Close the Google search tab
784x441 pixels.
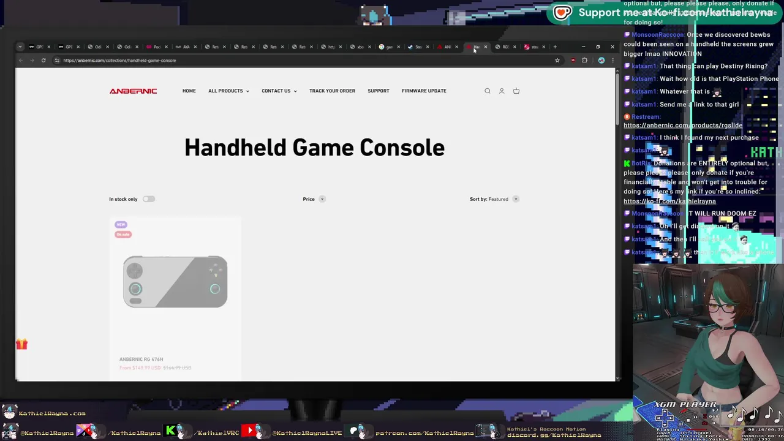pyautogui.click(x=399, y=47)
